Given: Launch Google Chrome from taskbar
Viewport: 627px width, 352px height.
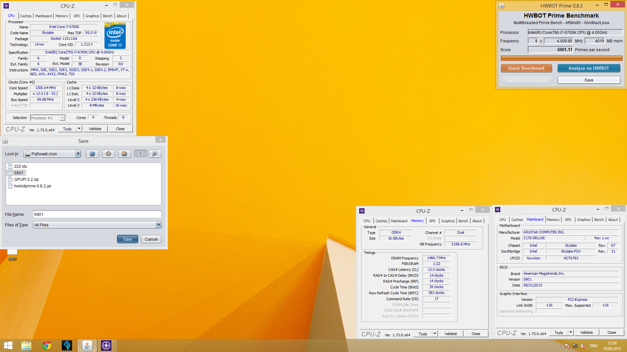Looking at the screenshot, I should (x=47, y=345).
